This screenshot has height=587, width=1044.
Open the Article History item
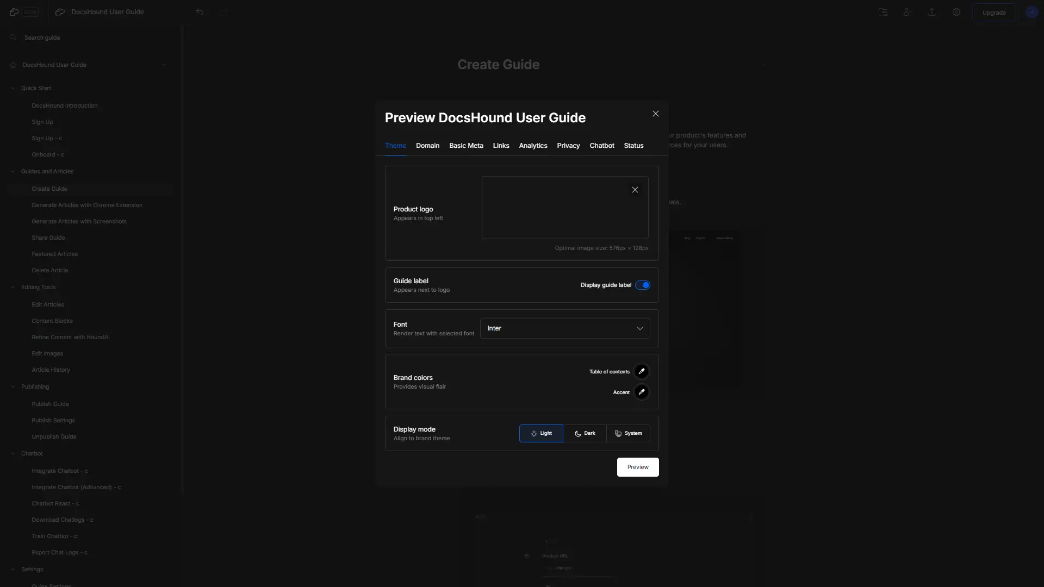tap(51, 370)
